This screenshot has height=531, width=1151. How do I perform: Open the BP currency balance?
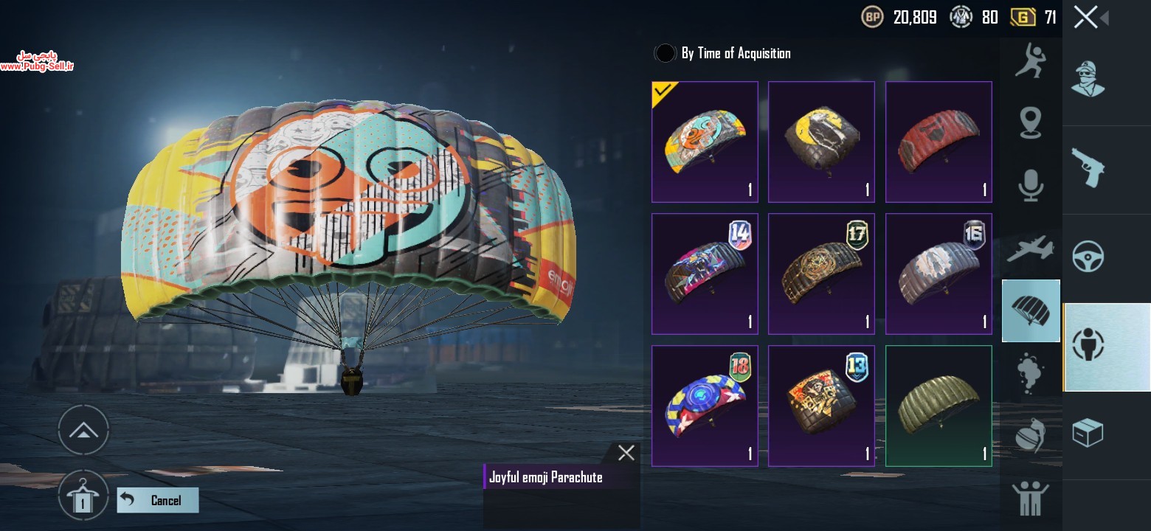click(899, 17)
